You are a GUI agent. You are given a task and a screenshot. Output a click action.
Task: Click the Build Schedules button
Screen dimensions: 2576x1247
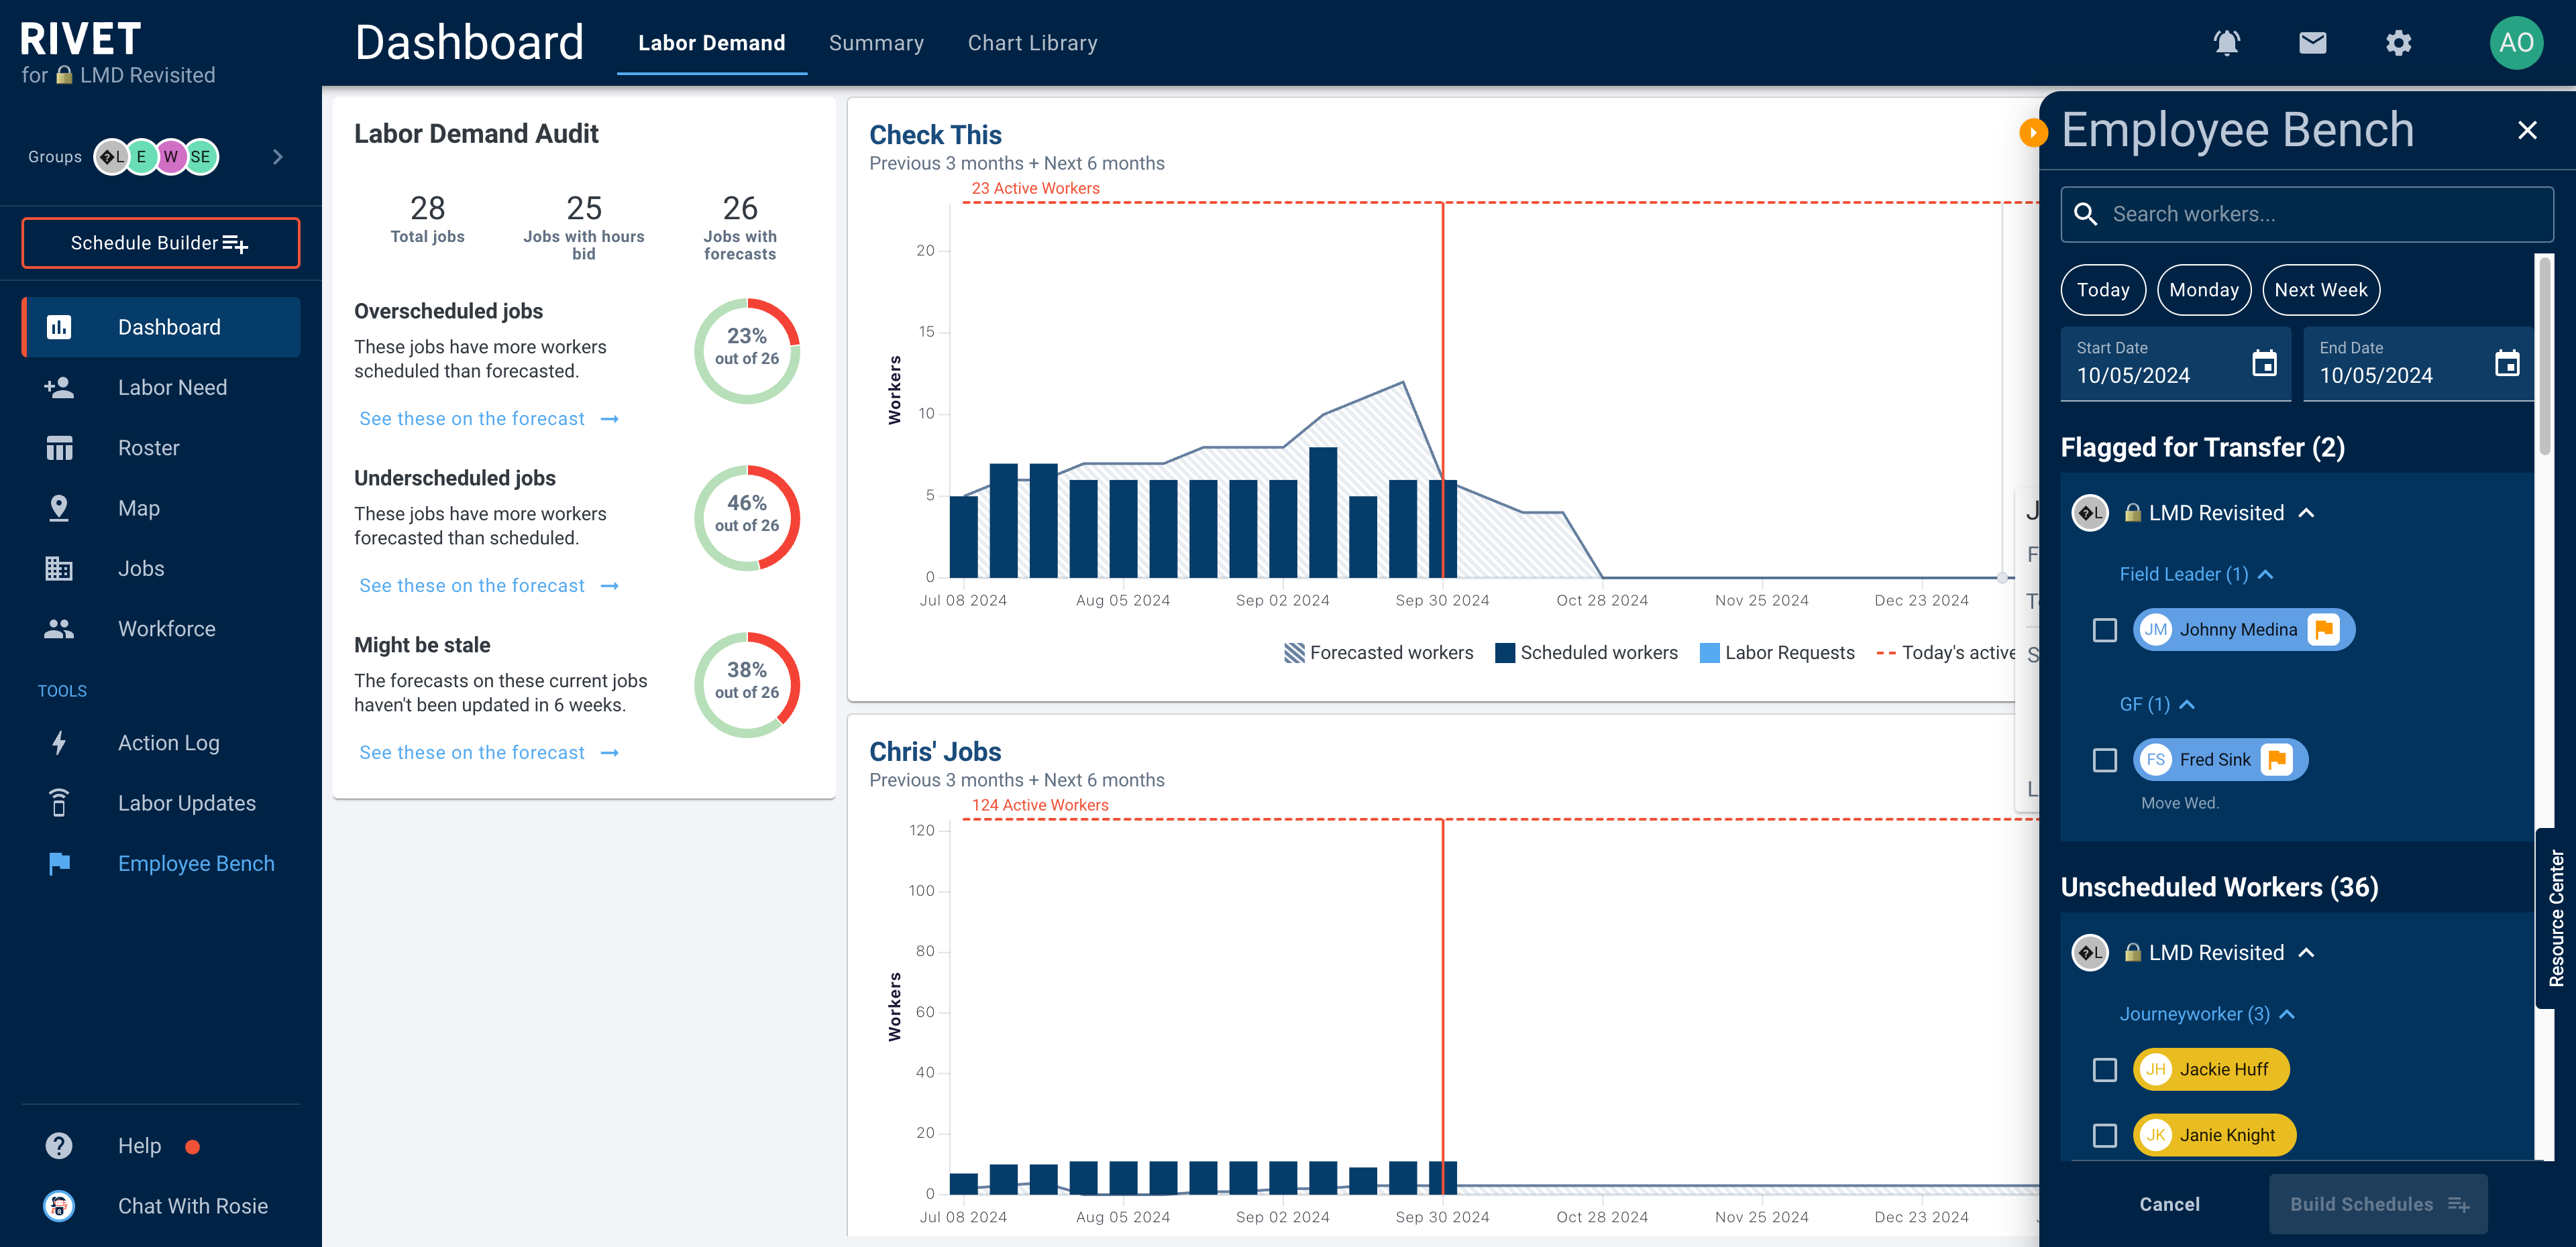tap(2377, 1204)
